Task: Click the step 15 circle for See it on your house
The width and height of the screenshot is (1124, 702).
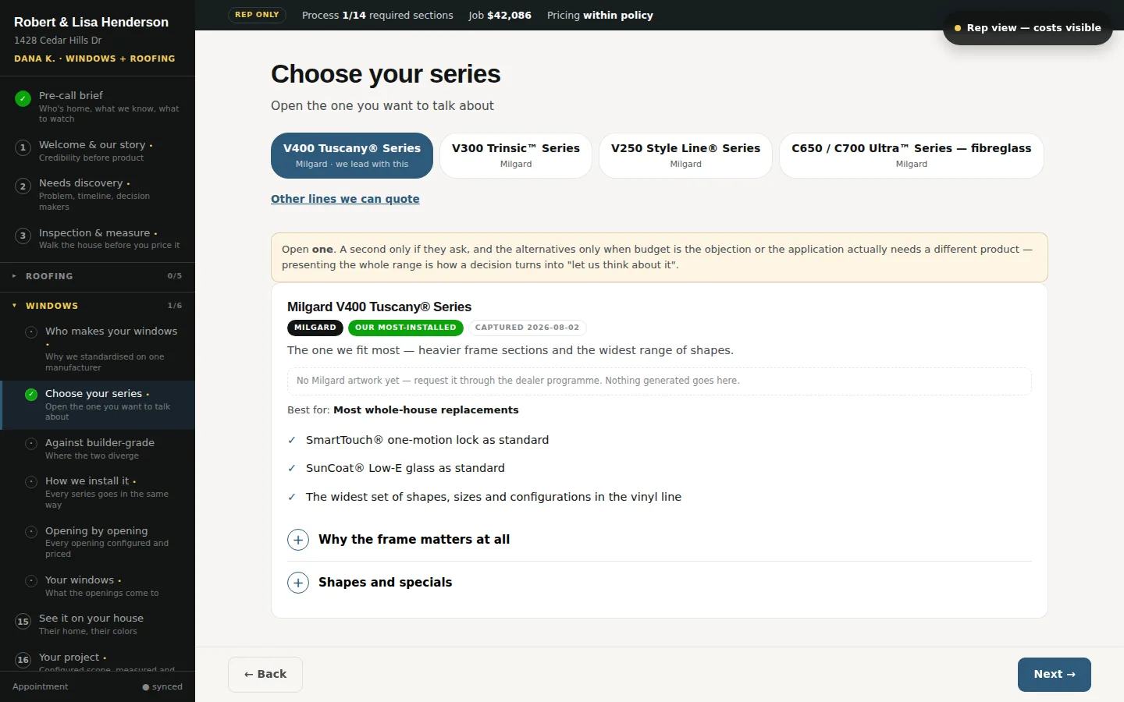Action: [x=23, y=622]
